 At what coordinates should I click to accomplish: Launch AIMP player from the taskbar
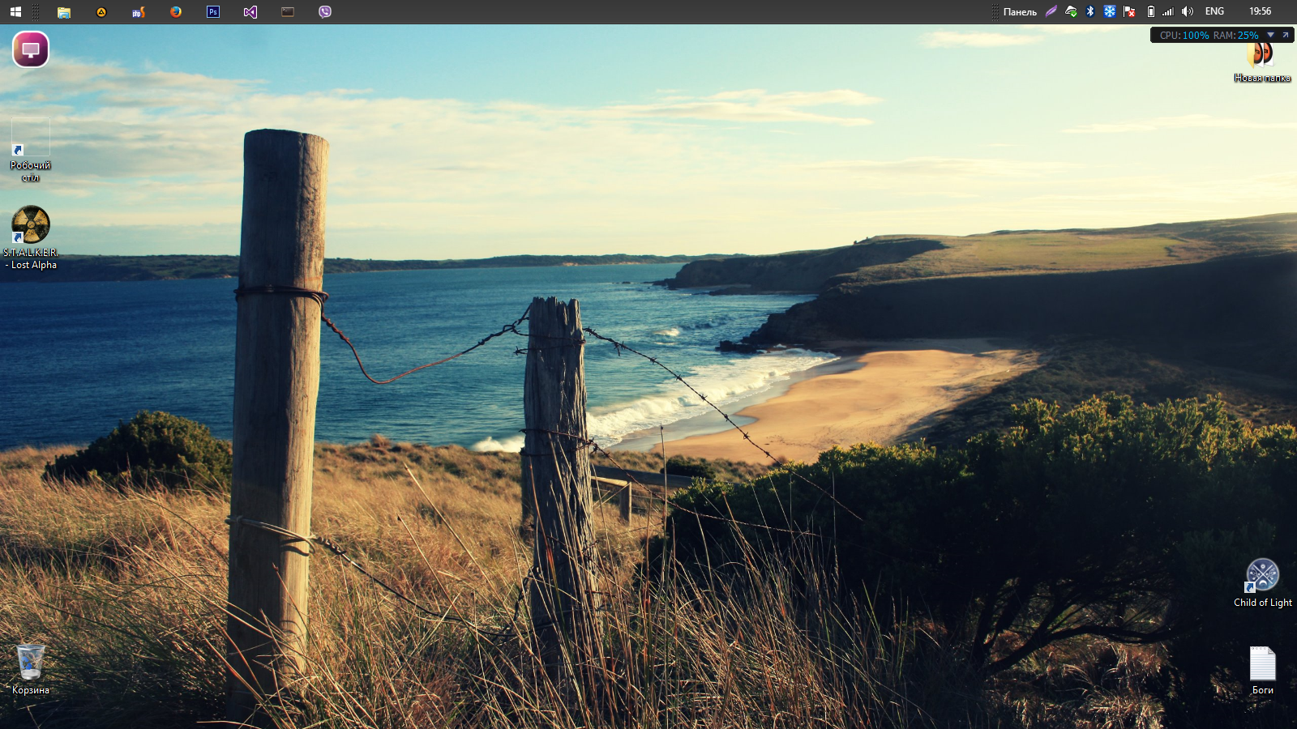[101, 11]
